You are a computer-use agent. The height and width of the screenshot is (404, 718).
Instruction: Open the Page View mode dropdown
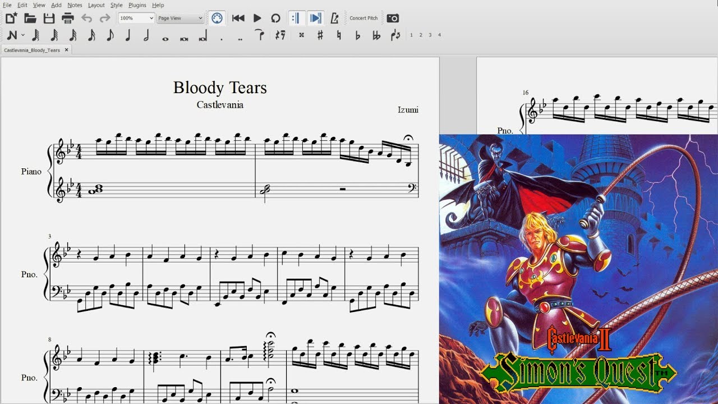click(x=180, y=18)
